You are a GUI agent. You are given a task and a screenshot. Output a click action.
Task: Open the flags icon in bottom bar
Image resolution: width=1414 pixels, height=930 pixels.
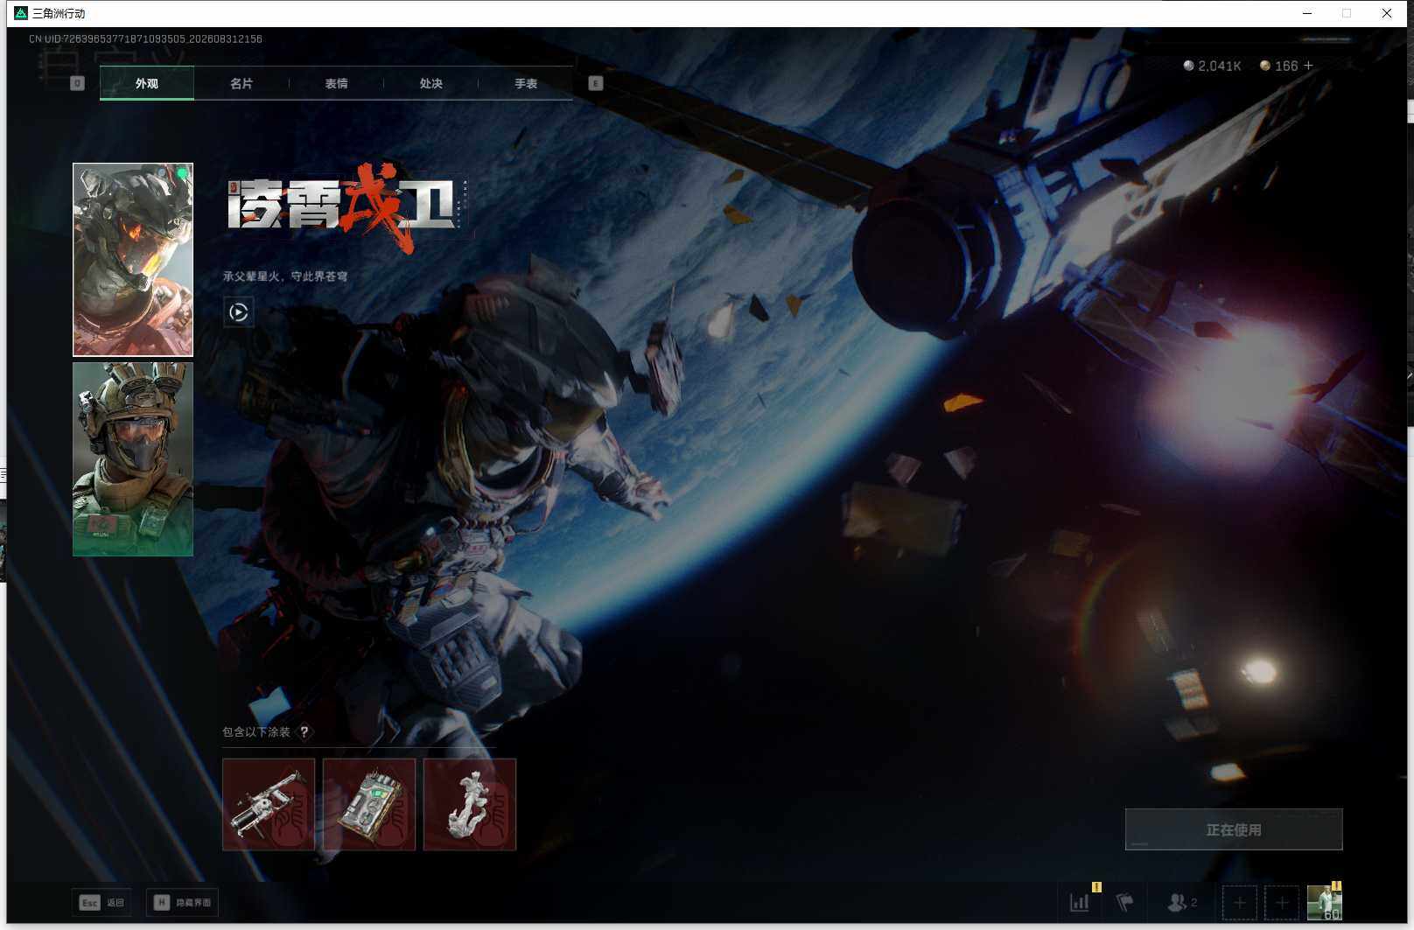(x=1125, y=902)
